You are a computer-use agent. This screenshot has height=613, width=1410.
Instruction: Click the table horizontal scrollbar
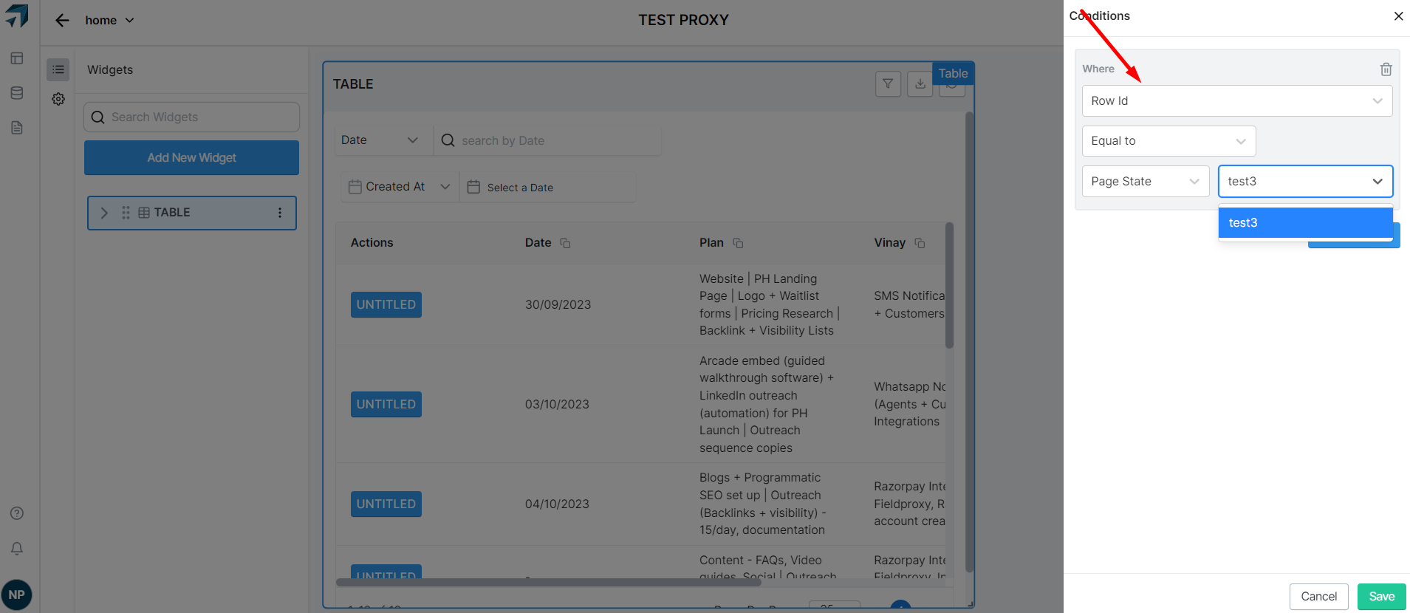(x=550, y=582)
